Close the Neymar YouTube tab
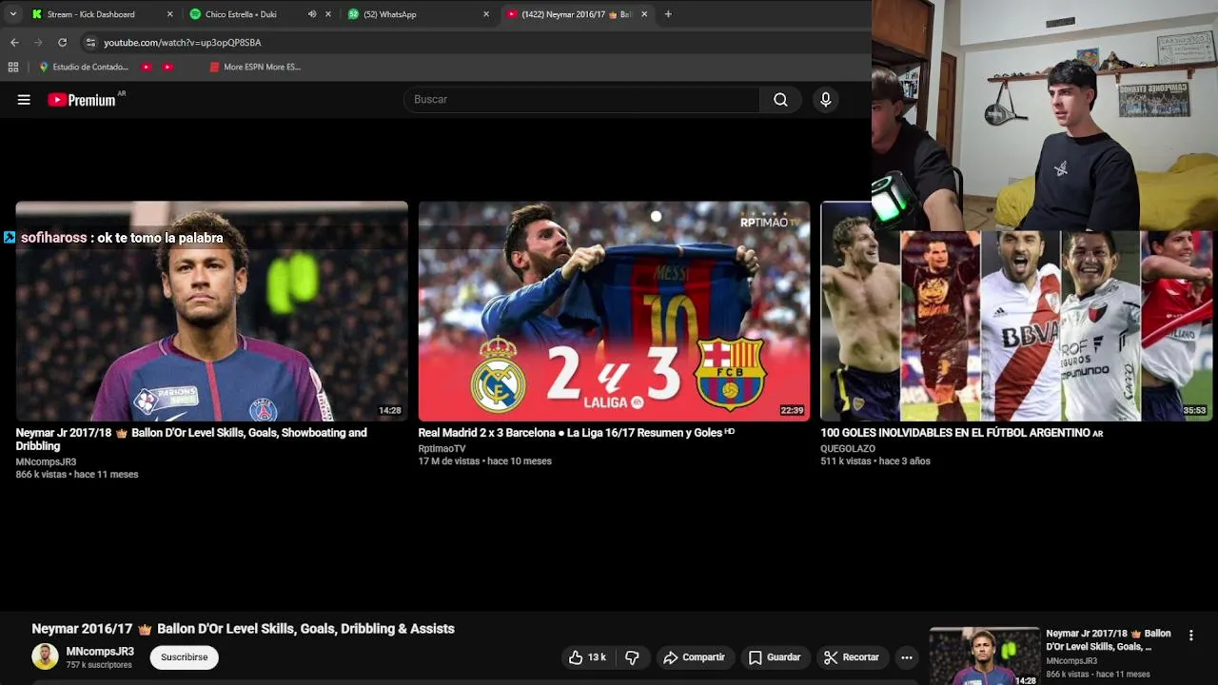Screen dimensions: 1218x685 coord(644,14)
